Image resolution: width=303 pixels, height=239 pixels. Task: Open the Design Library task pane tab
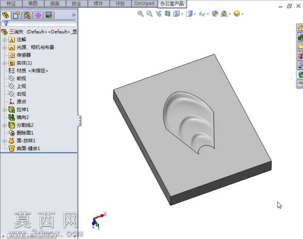300,38
